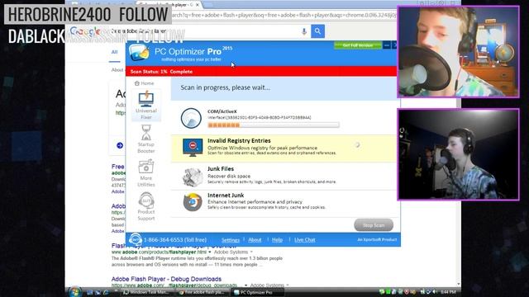Open Live Chat link in footer
The height and width of the screenshot is (297, 529).
coord(305,240)
